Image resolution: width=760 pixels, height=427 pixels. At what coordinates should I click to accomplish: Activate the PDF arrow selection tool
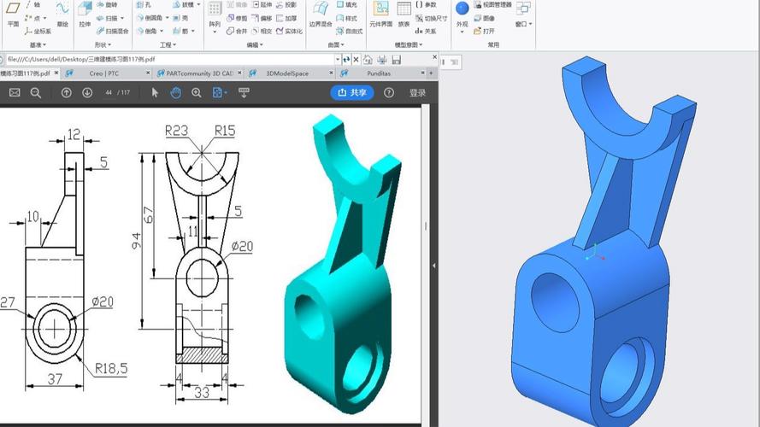coord(155,92)
